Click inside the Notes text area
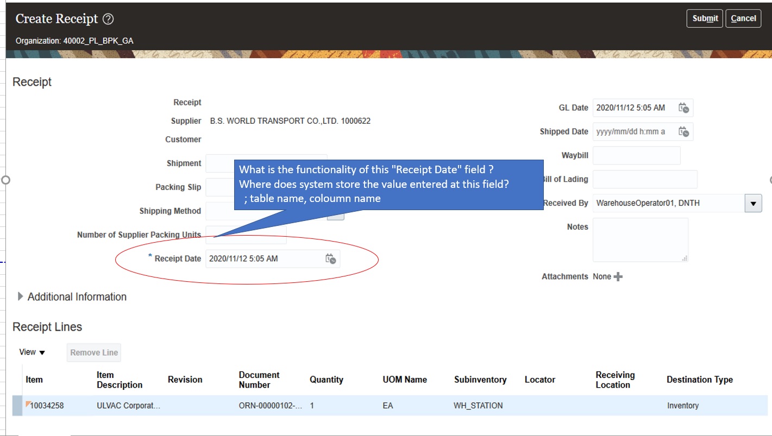The image size is (772, 436). [640, 239]
